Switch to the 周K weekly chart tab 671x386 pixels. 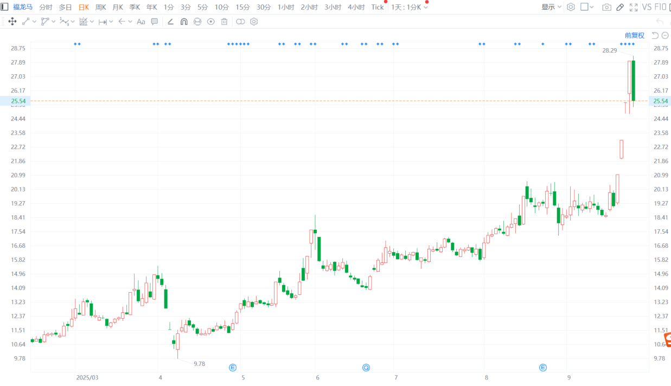101,7
